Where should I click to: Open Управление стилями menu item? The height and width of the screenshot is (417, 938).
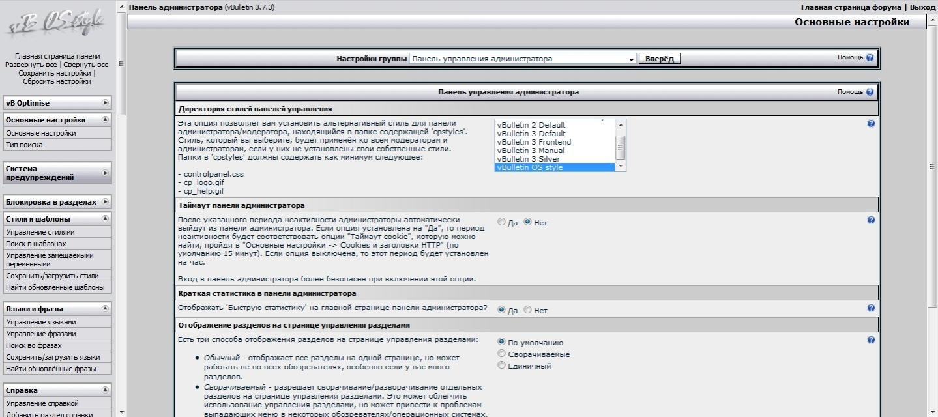point(40,232)
